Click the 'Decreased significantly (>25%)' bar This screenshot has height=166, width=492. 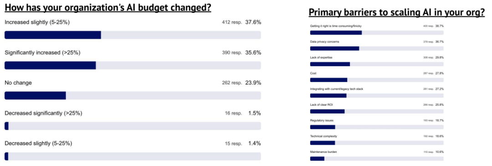(133, 126)
